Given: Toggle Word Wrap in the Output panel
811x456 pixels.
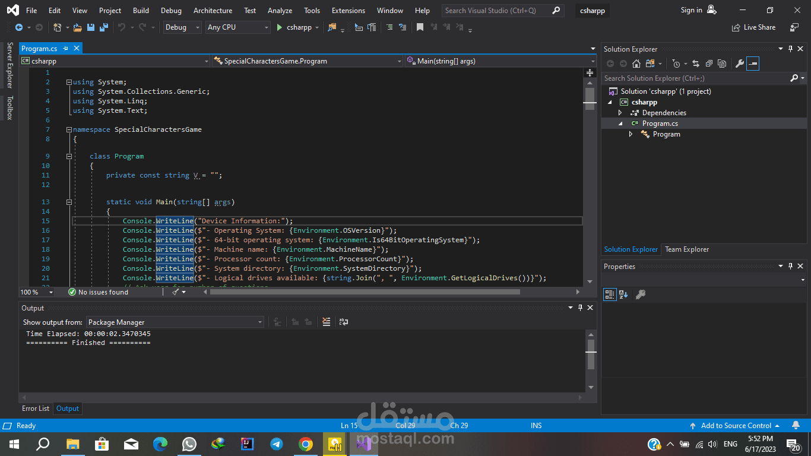Looking at the screenshot, I should coord(344,322).
